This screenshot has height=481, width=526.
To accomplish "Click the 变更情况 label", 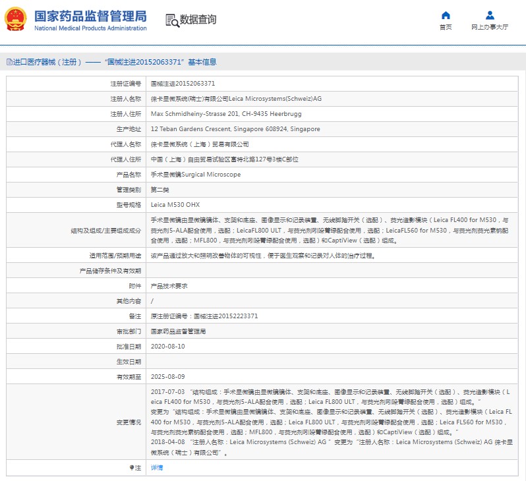I will [129, 422].
